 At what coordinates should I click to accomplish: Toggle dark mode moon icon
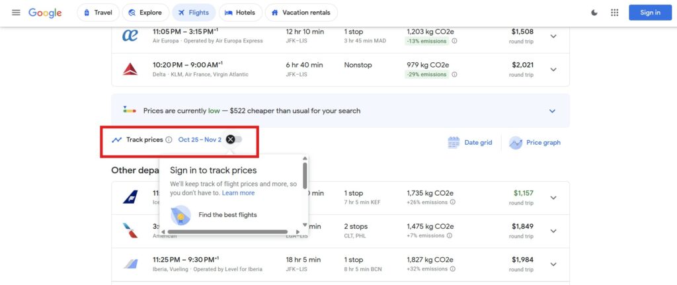tap(594, 13)
